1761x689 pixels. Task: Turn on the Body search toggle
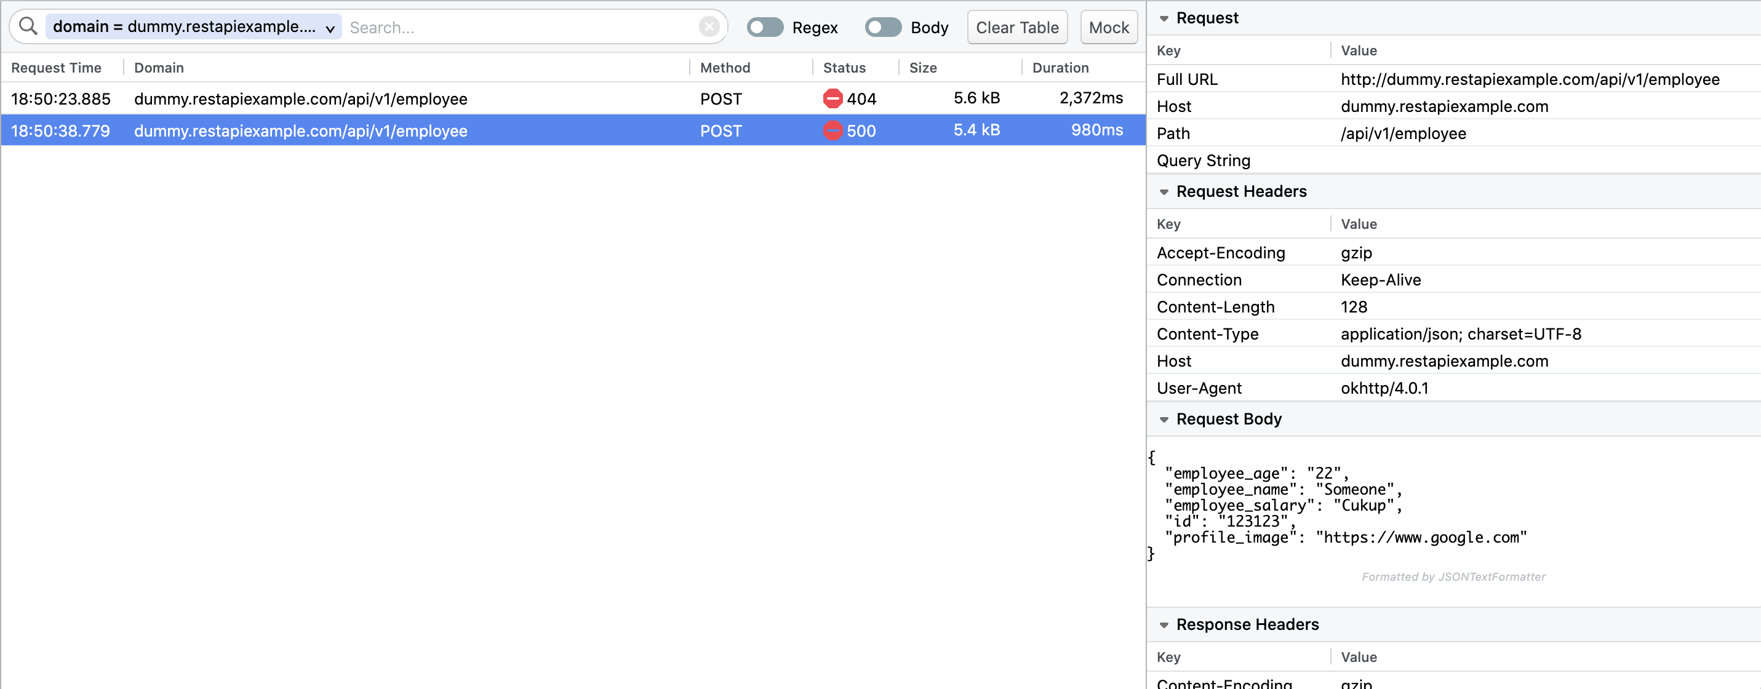[x=882, y=27]
